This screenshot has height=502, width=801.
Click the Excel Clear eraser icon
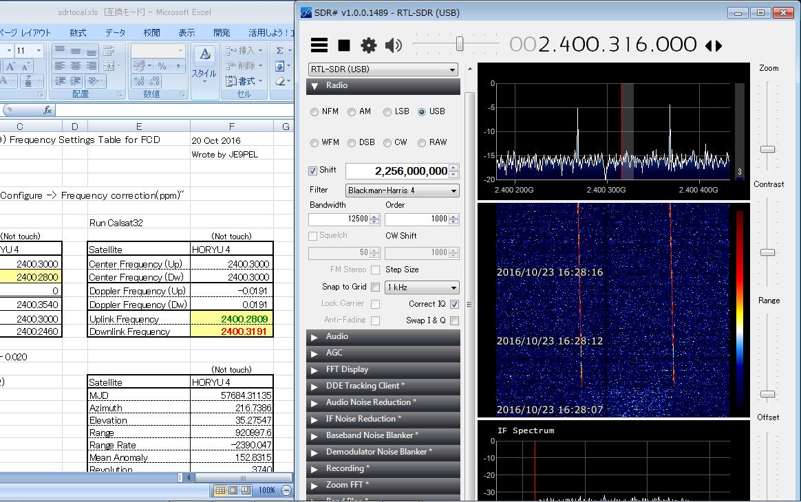[x=280, y=81]
